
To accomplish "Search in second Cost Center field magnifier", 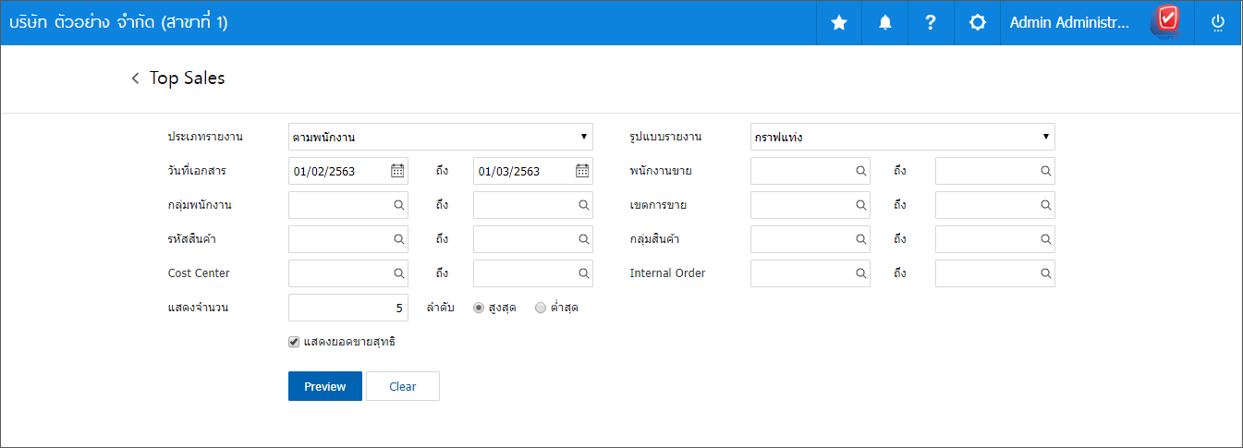I will (583, 273).
